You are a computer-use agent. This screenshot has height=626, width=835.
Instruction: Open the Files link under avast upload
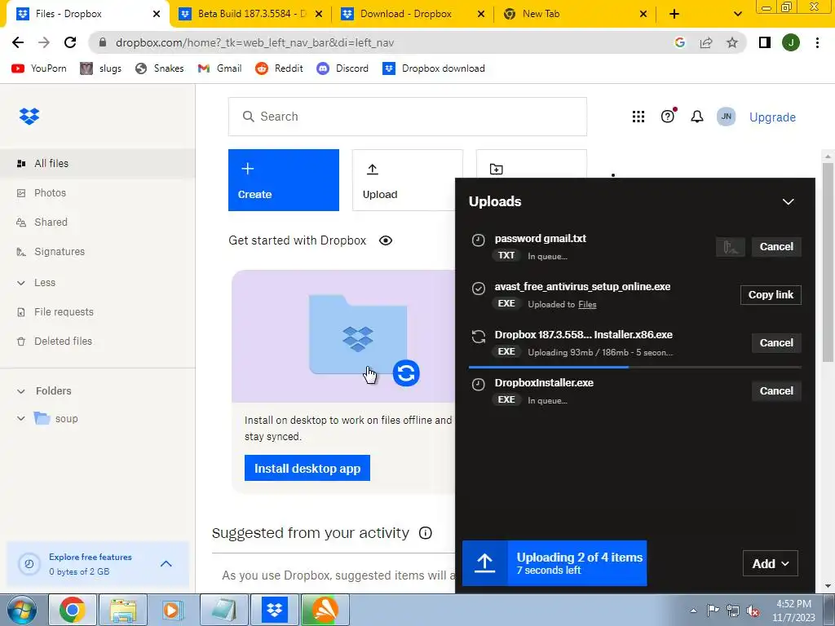click(587, 305)
